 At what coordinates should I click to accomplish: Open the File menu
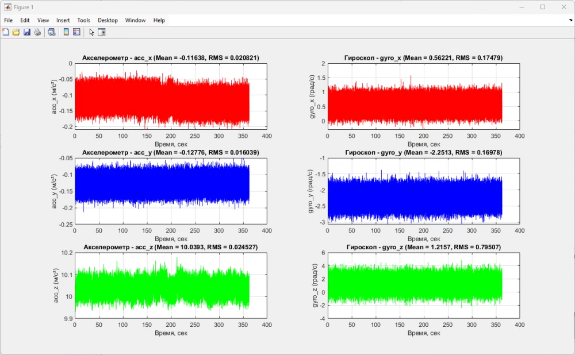tap(9, 20)
